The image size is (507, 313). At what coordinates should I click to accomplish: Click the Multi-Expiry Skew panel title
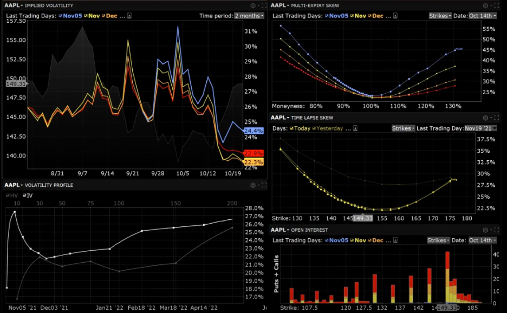(x=315, y=5)
